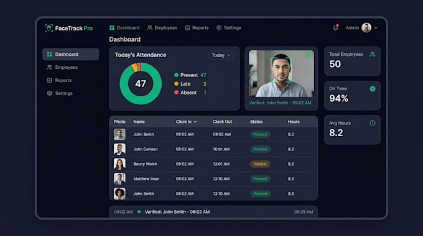Click the sidebar Settings gear icon
This screenshot has width=423, height=236.
point(49,93)
